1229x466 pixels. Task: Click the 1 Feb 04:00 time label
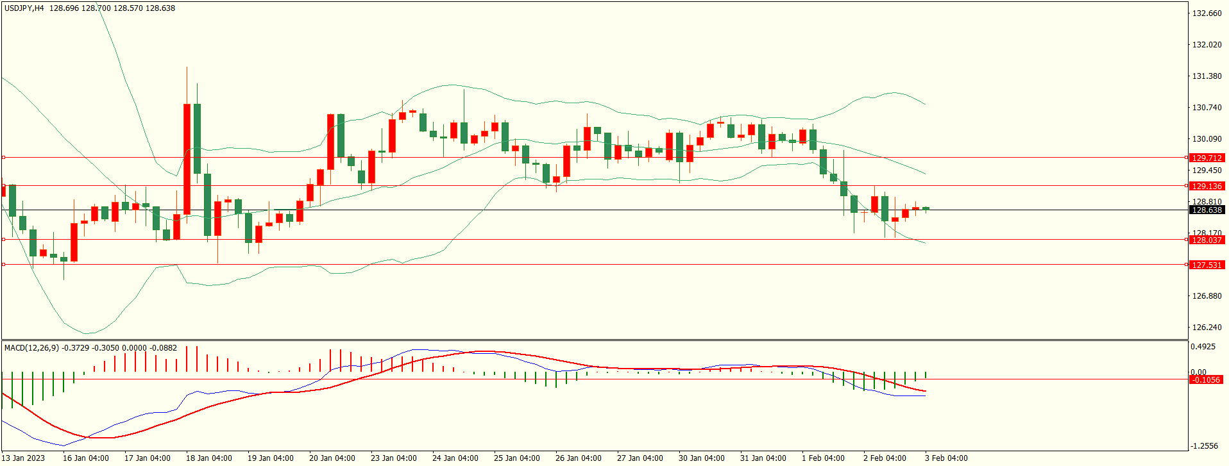[823, 458]
